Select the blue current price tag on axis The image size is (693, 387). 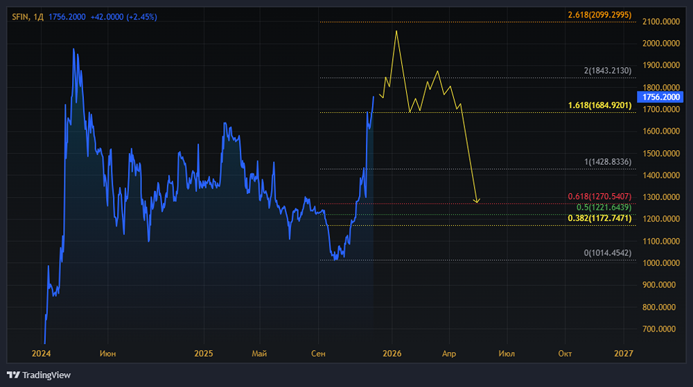click(659, 98)
